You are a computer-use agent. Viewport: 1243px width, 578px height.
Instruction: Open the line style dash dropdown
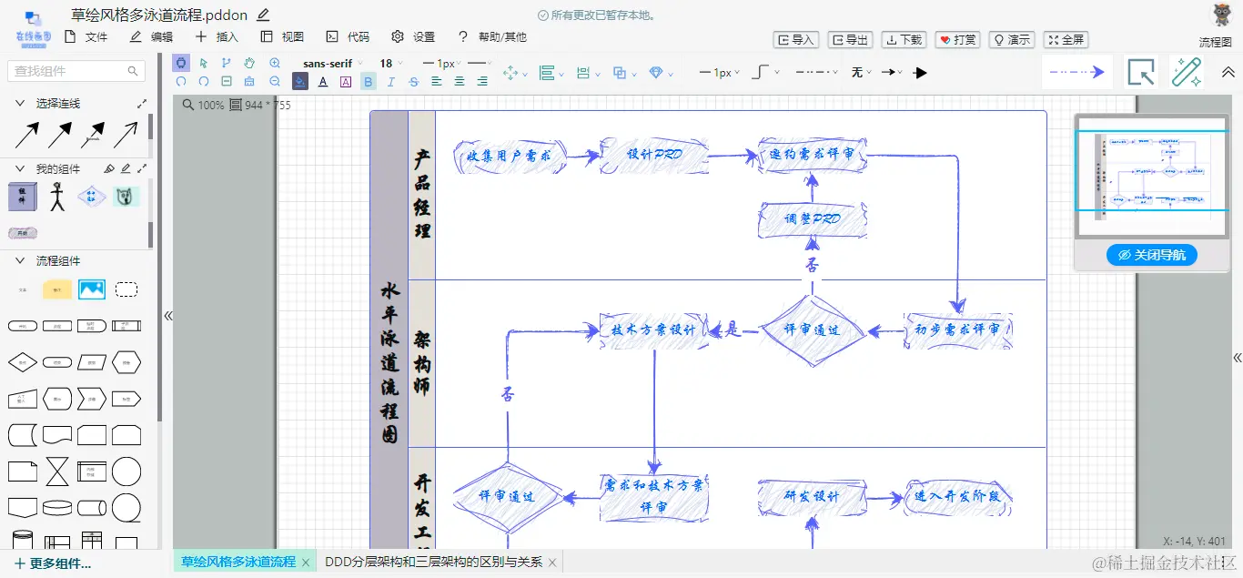[813, 72]
